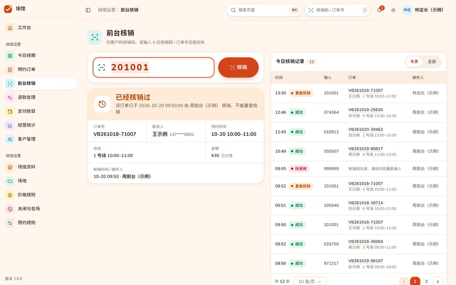Open 支付账目 wallet icon
Image resolution: width=456 pixels, height=285 pixels.
[10, 111]
